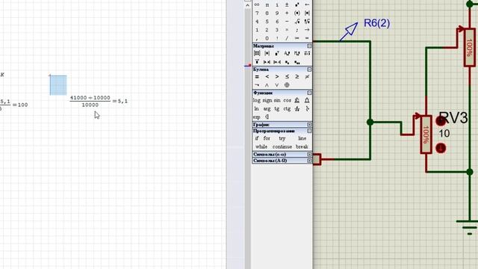
Task: Collapse the Матрицы panel
Action: [x=309, y=46]
